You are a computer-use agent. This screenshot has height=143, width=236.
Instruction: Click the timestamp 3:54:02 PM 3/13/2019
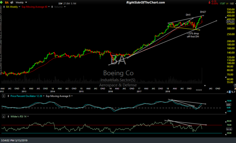tap(14, 140)
